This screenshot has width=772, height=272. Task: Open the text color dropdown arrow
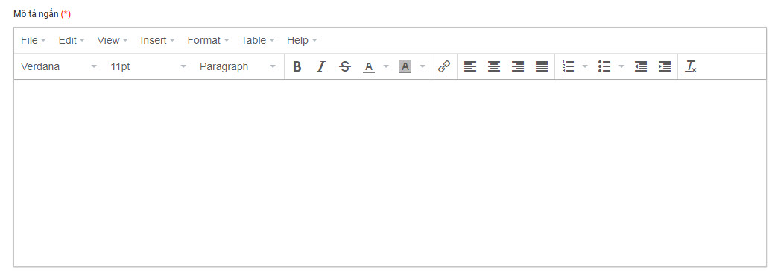[386, 66]
